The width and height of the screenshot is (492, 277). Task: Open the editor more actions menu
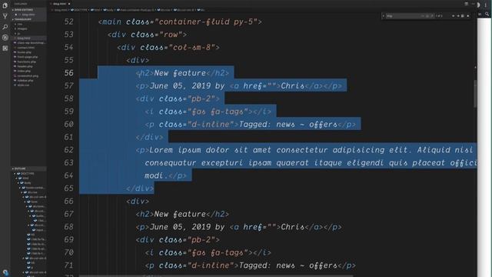pos(473,4)
